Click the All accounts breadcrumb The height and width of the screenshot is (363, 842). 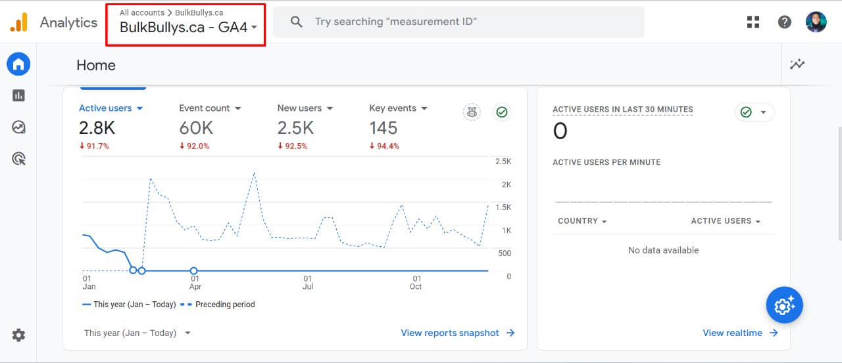[142, 12]
